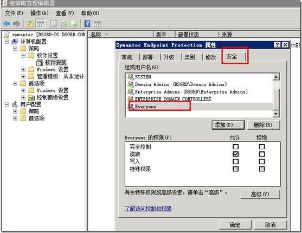The height and width of the screenshot is (233, 302).
Task: Click the action pane toolbar icon
Action: click(x=98, y=24)
